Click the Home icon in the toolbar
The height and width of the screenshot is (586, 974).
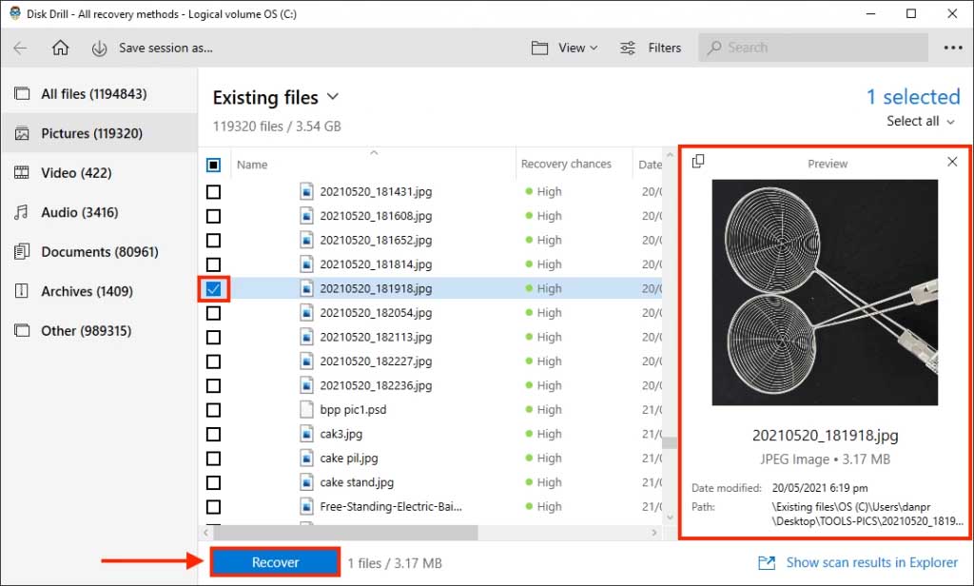(x=60, y=48)
